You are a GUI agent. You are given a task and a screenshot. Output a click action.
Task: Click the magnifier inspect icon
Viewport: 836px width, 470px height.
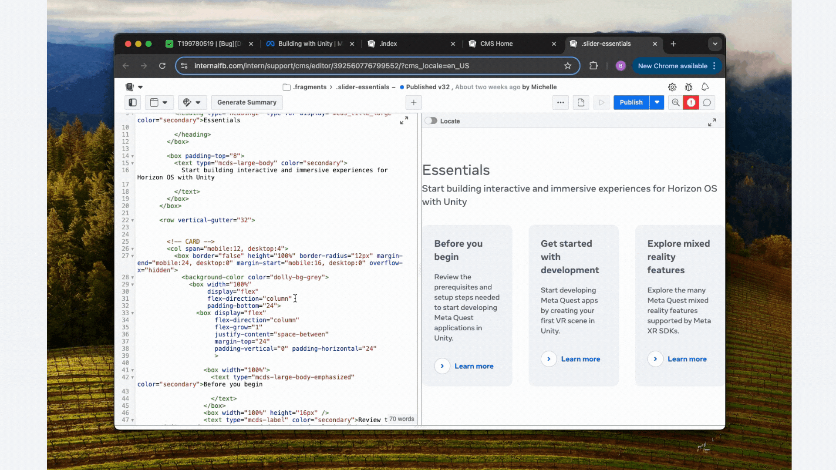(675, 103)
